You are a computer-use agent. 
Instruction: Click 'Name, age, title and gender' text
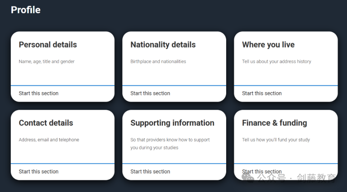point(47,61)
